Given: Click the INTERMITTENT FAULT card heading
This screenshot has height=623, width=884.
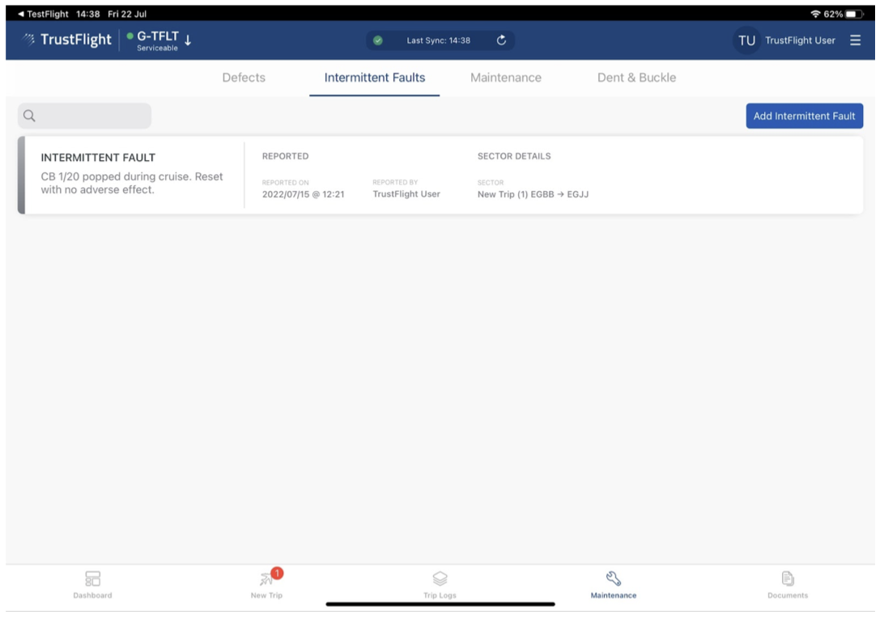Looking at the screenshot, I should pyautogui.click(x=98, y=158).
